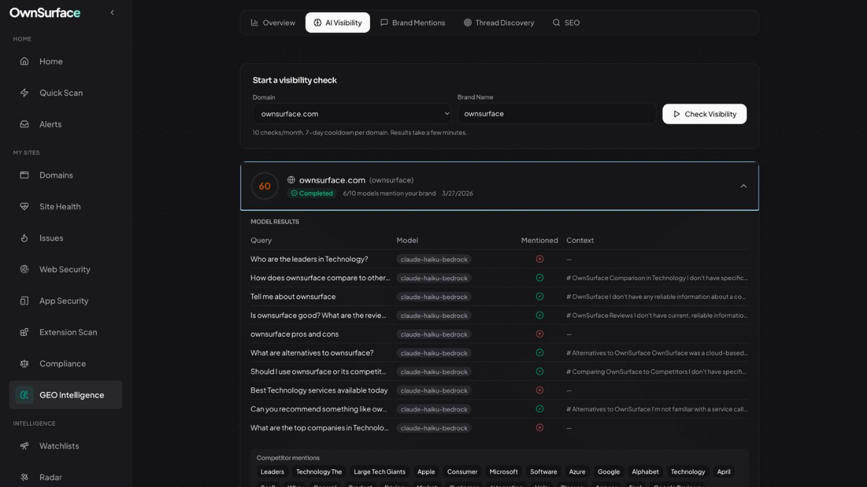Viewport: 867px width, 487px height.
Task: Click the 'Consumer' competitor tag
Action: [462, 472]
